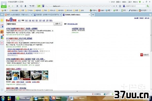Open the 购物 bookmarks folder
This screenshot has height=101, width=152.
point(45,10)
